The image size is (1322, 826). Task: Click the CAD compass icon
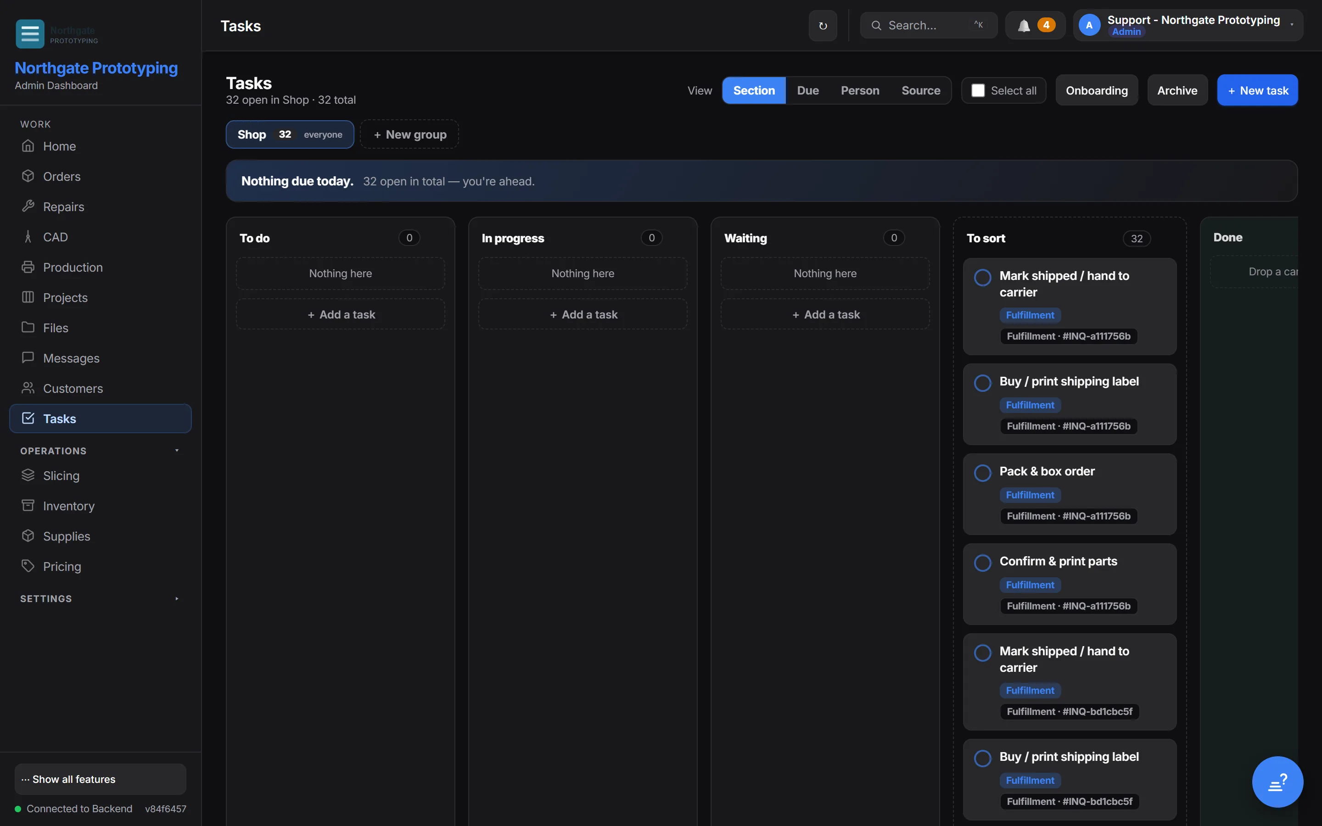[x=28, y=236]
